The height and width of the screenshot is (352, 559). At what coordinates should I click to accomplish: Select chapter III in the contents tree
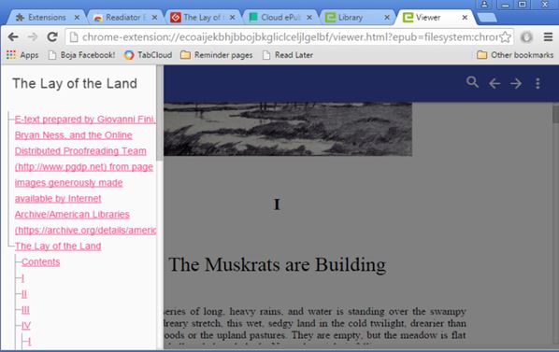pos(25,310)
